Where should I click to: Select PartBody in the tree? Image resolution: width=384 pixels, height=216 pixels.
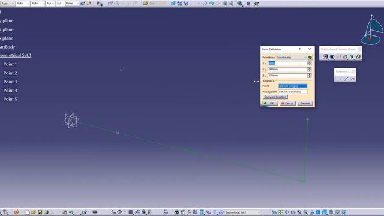coord(8,47)
